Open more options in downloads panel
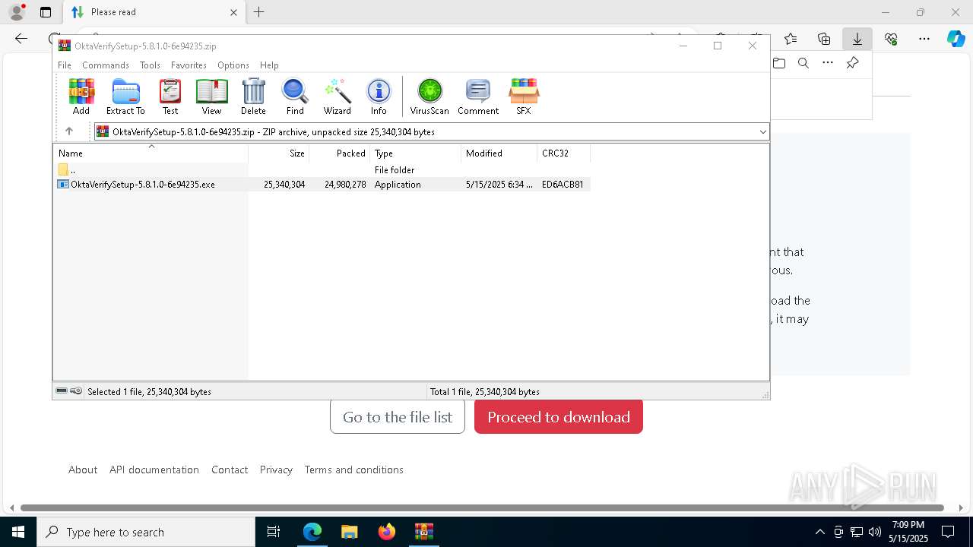 pos(828,63)
